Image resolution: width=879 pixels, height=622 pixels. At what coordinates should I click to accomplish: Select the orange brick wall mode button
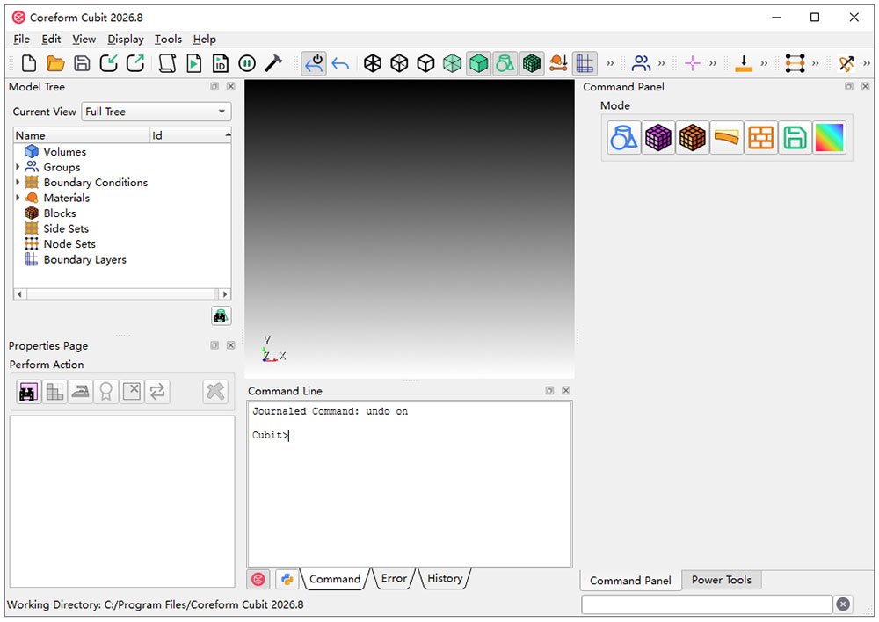click(760, 137)
